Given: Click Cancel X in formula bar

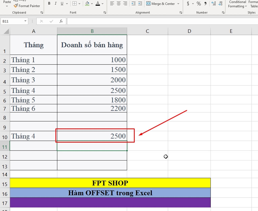Looking at the screenshot, I should coord(41,21).
